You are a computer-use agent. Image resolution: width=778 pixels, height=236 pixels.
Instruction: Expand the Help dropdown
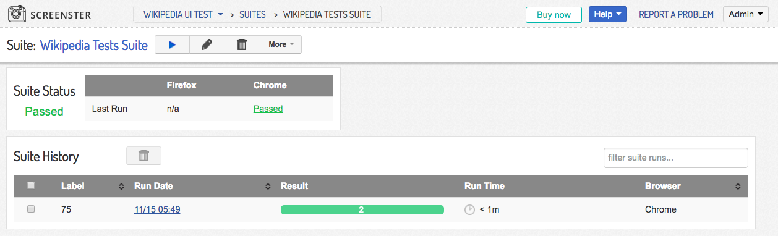[x=608, y=15]
